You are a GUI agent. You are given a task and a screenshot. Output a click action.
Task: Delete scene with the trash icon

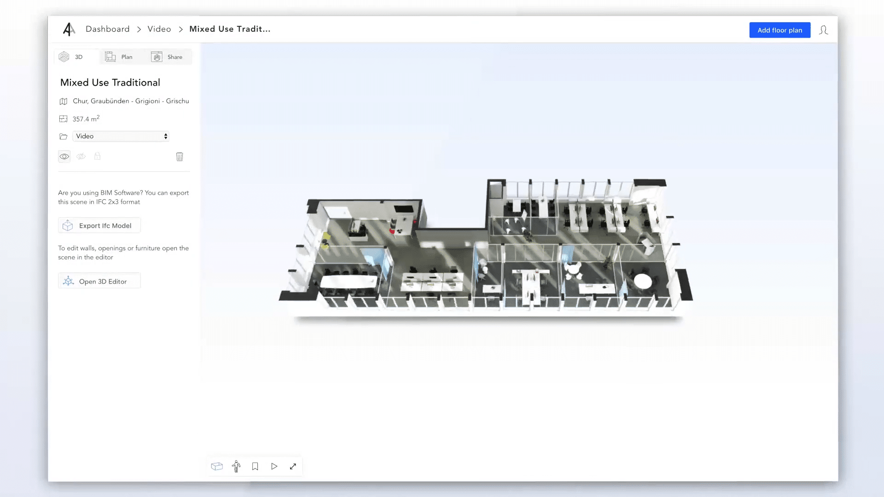(180, 156)
